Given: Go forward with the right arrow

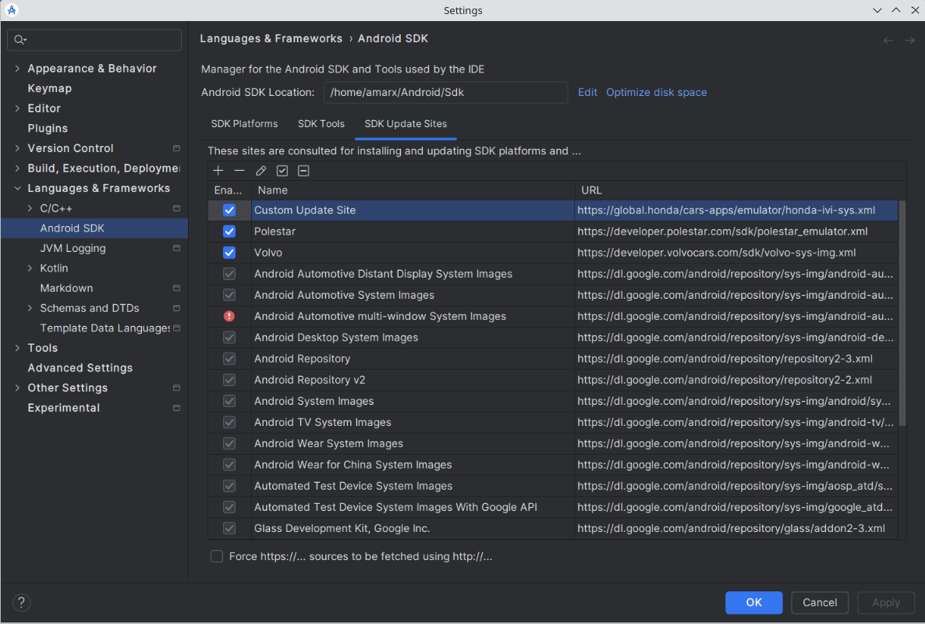Looking at the screenshot, I should pyautogui.click(x=910, y=40).
